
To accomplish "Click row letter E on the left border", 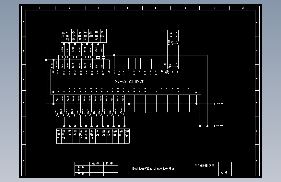I will (x=23, y=131).
